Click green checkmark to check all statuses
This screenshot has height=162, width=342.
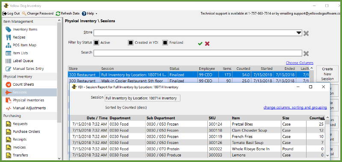pos(200,44)
